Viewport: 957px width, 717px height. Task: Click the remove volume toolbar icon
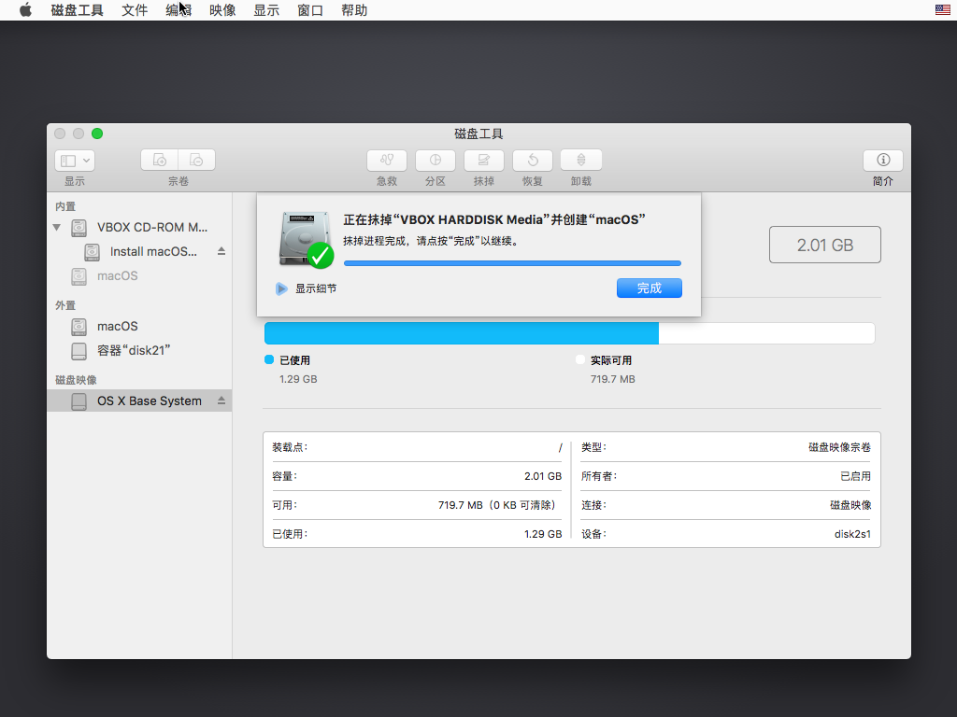click(196, 160)
